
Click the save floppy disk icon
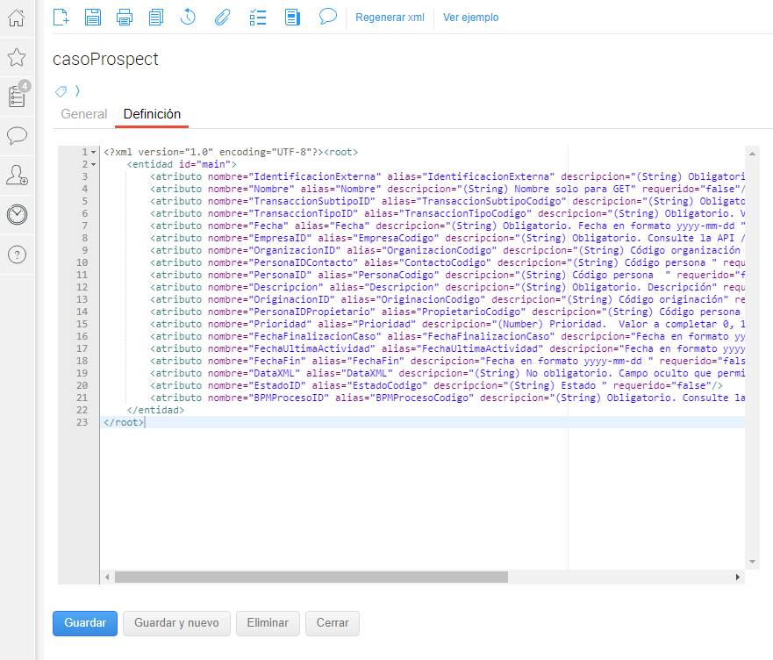tap(93, 17)
